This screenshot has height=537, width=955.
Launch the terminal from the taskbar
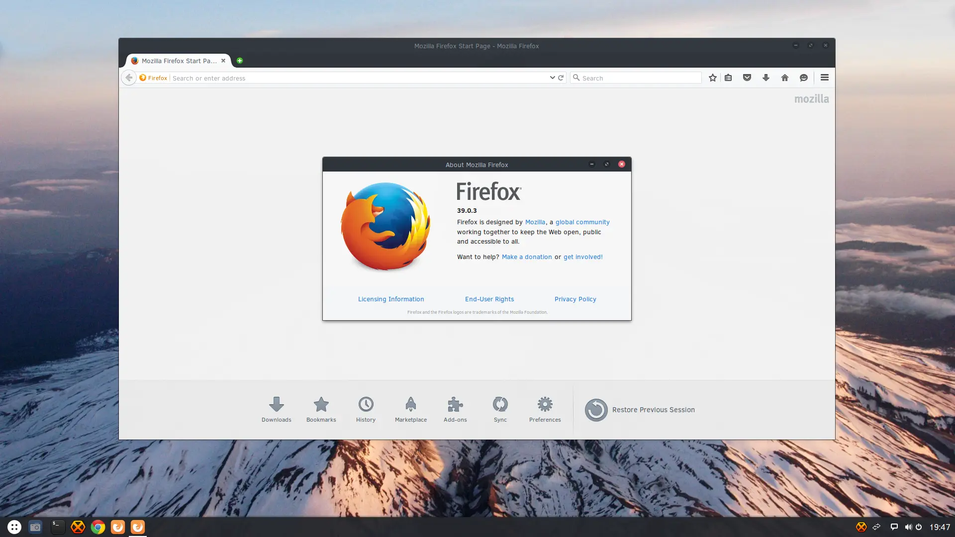point(58,527)
